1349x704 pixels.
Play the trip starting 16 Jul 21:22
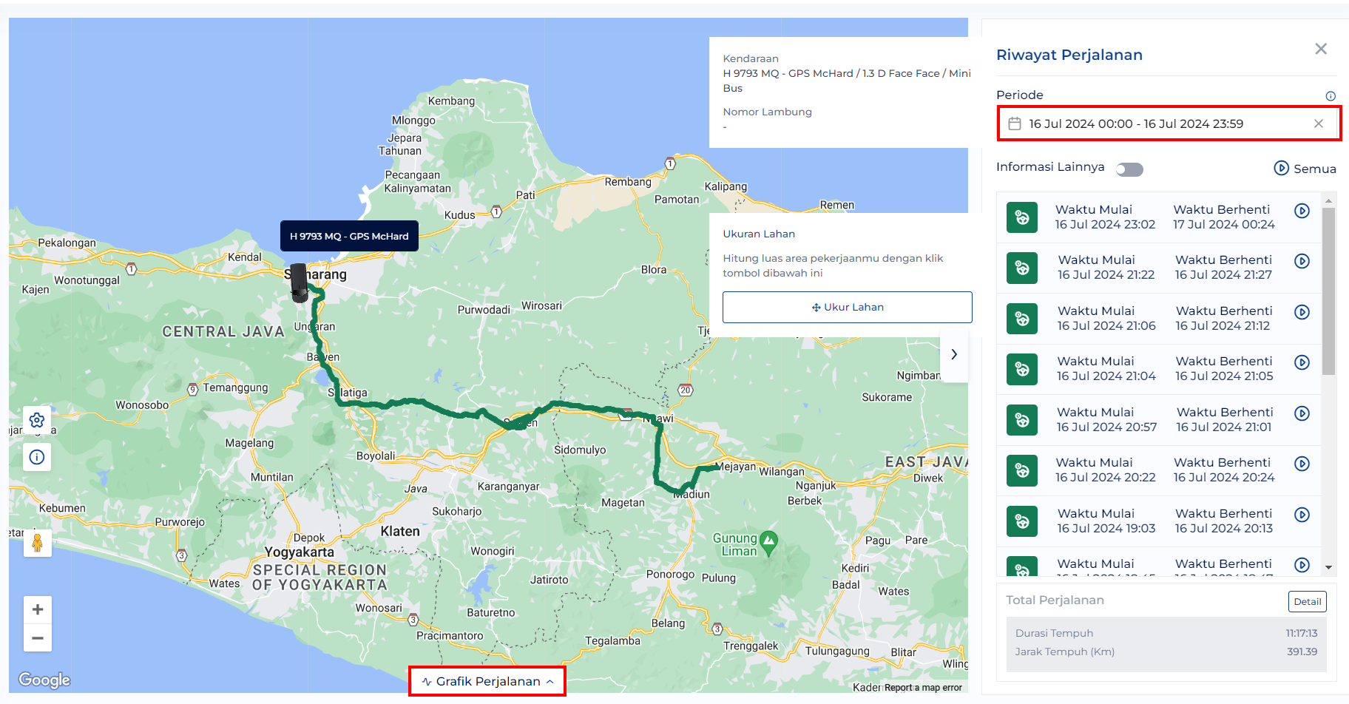1302,261
